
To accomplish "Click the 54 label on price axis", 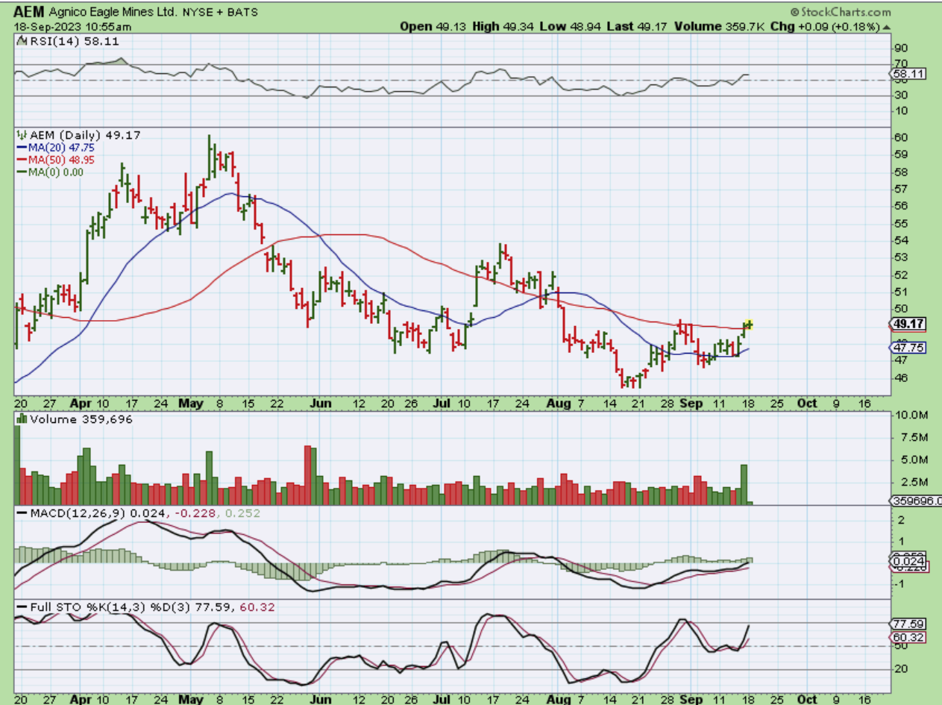I will tap(901, 240).
